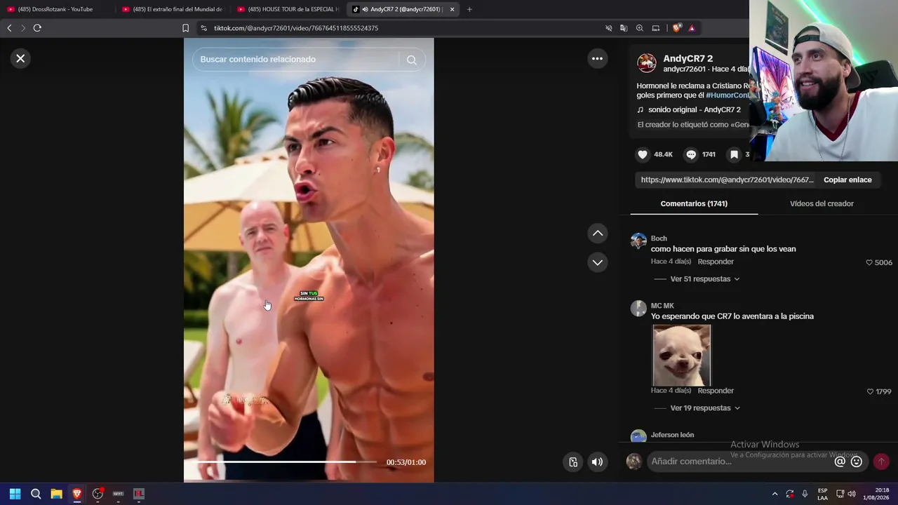Image resolution: width=898 pixels, height=505 pixels.
Task: Click the zoom magnifier in the browser toolbar
Action: pyautogui.click(x=640, y=28)
